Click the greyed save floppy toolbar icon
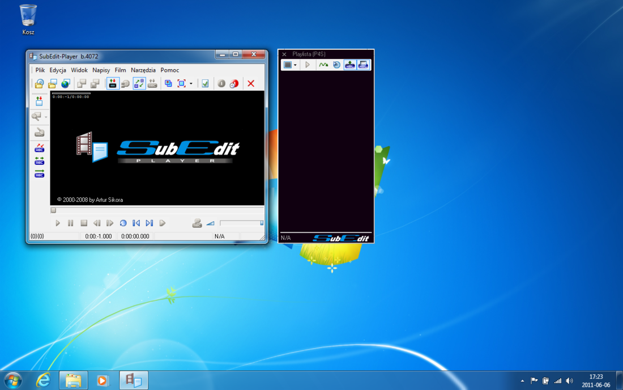Viewport: 623px width, 390px height. point(95,83)
